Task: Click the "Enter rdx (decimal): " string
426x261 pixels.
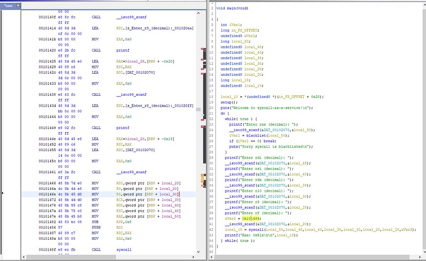Action: pyautogui.click(x=265, y=180)
